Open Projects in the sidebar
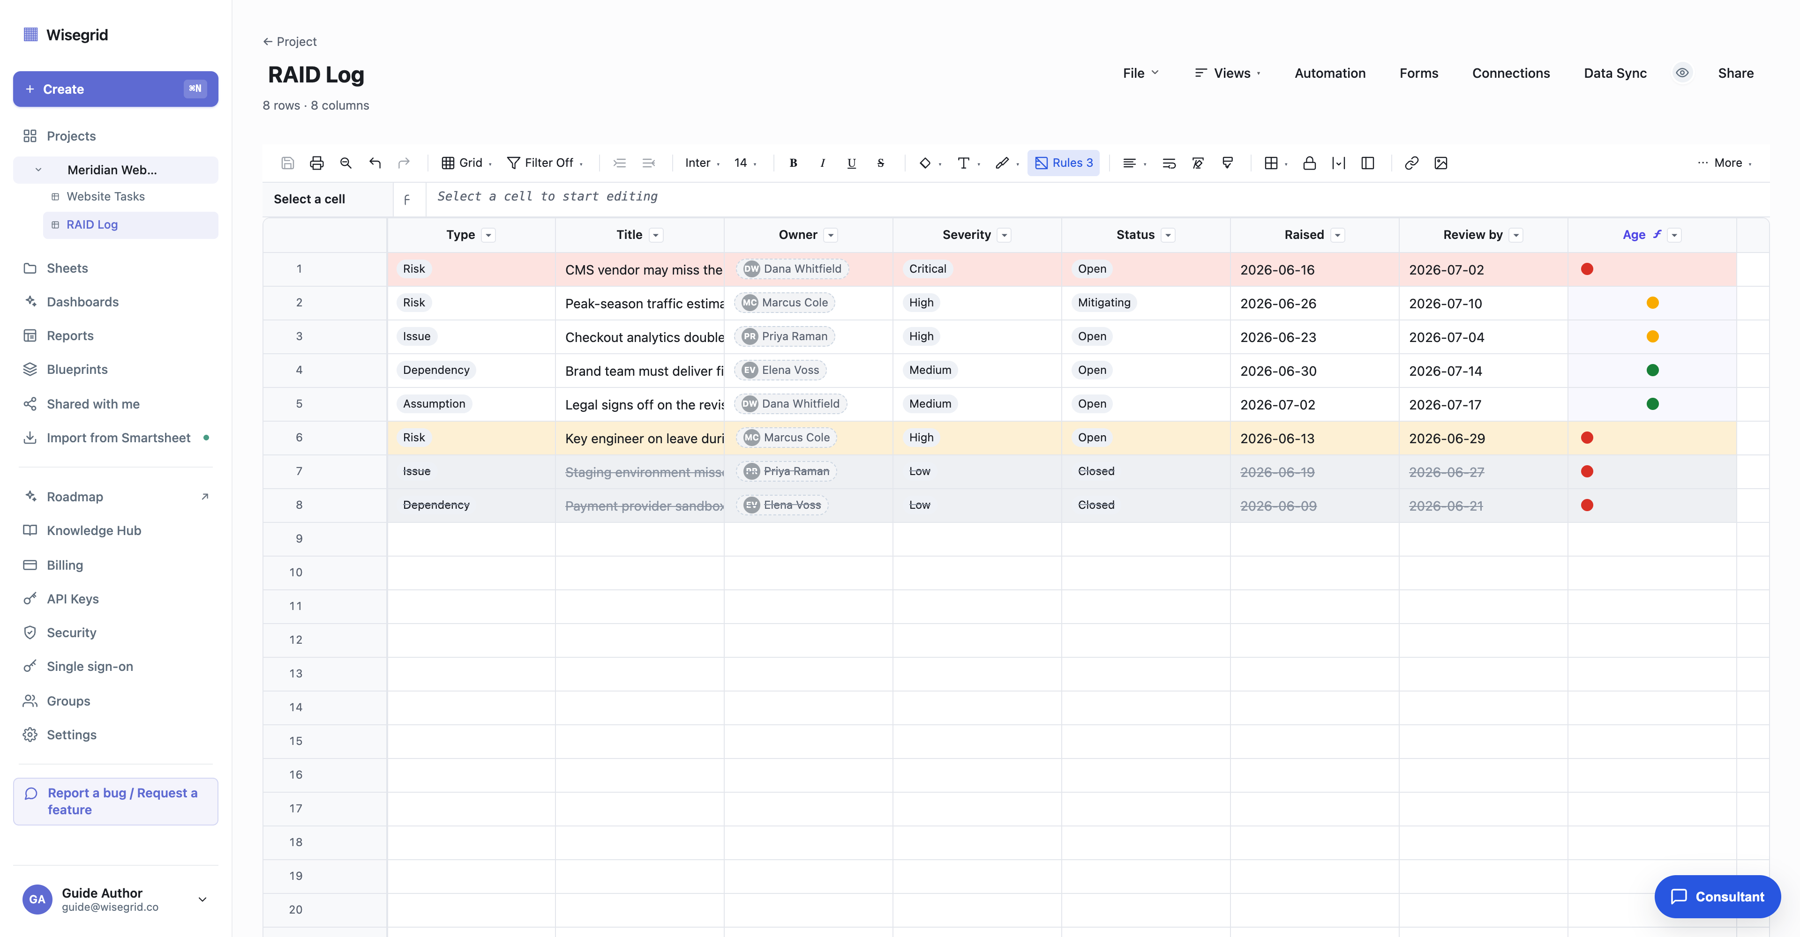Screen dimensions: 1800x937 click(x=71, y=136)
